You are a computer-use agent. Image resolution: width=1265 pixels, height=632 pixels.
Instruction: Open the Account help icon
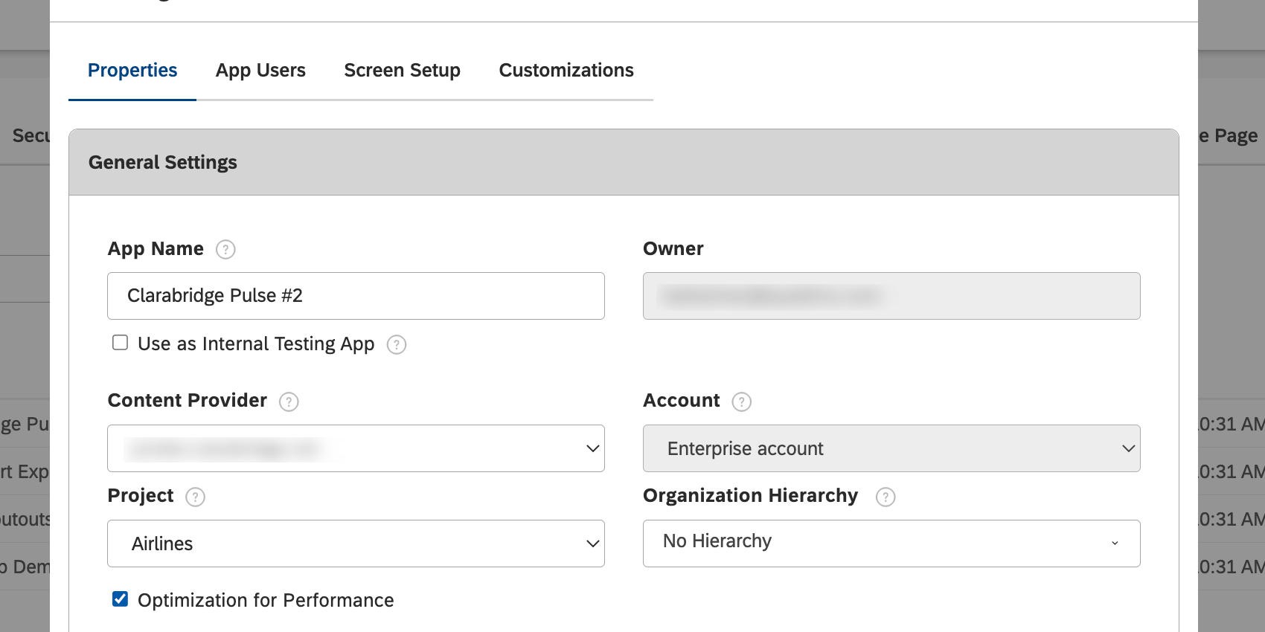pos(742,402)
